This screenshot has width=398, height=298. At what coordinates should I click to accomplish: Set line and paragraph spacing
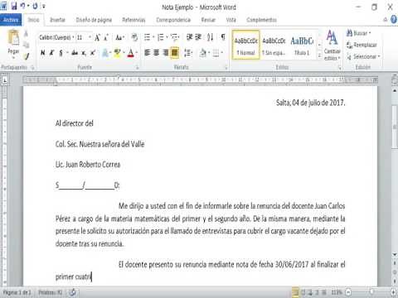[188, 52]
